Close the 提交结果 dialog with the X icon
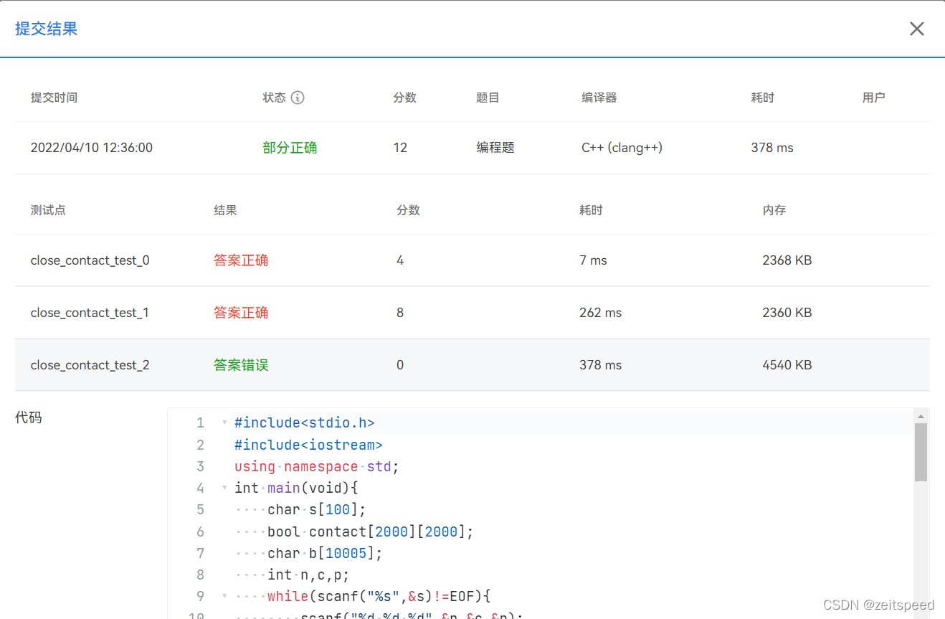This screenshot has height=619, width=945. [916, 29]
